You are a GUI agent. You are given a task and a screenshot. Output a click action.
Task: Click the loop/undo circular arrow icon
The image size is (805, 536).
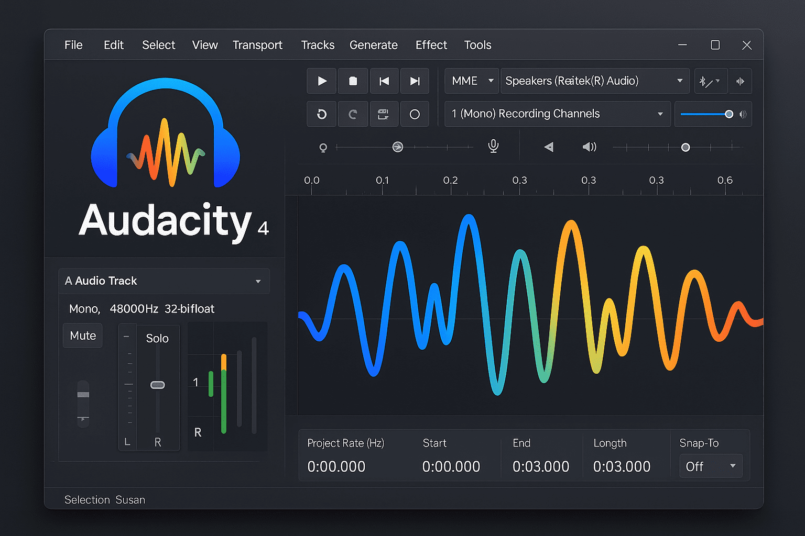pos(322,114)
